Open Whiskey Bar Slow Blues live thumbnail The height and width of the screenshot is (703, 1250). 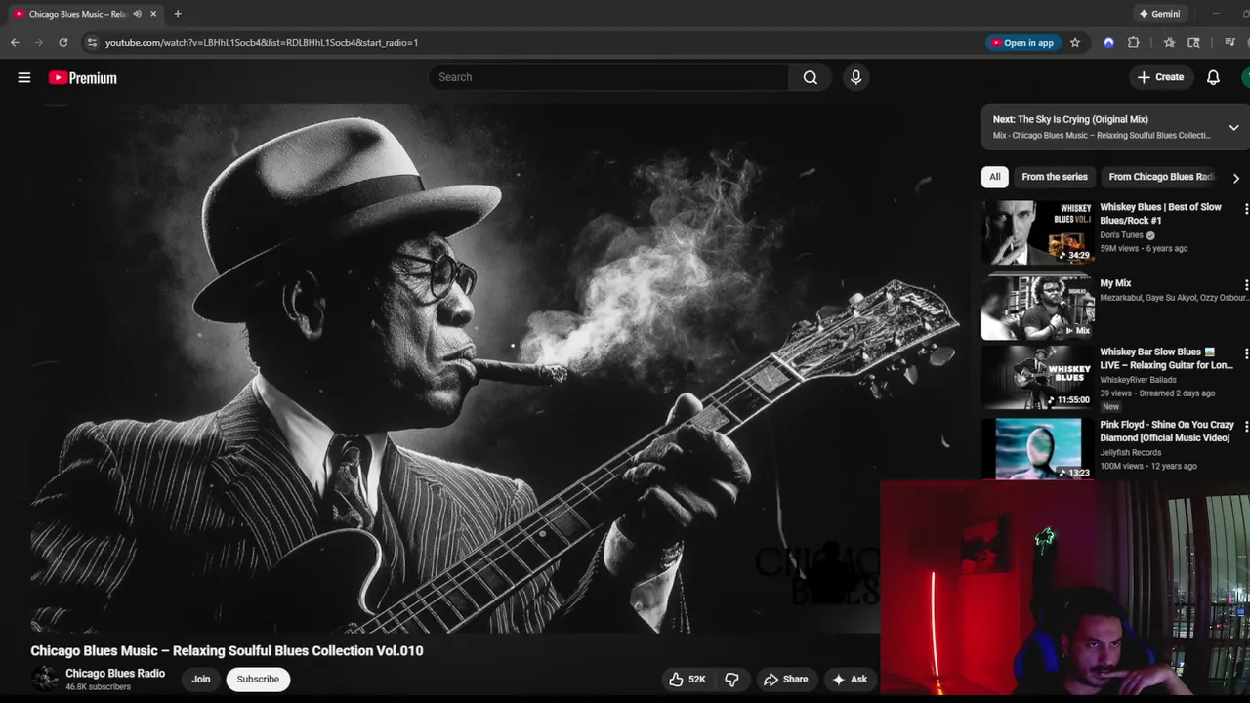coord(1038,377)
